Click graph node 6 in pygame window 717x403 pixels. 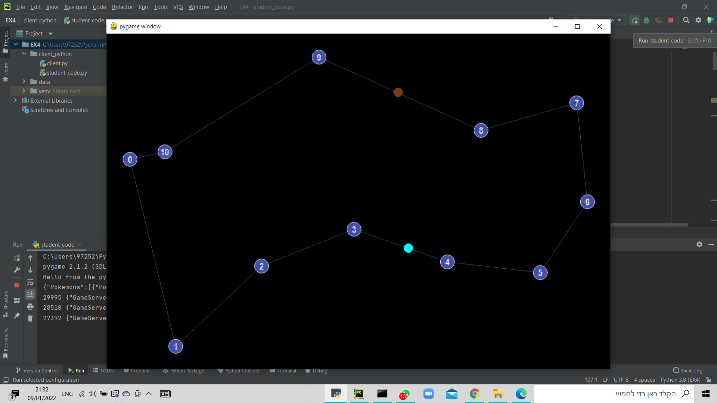tap(587, 202)
